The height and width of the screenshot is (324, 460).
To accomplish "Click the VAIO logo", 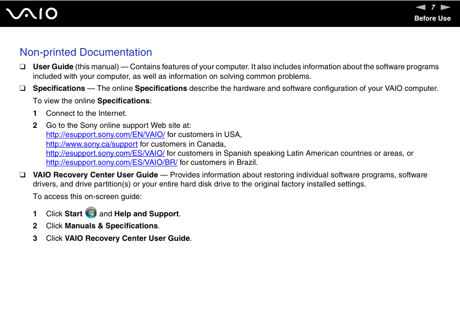I will 32,14.
